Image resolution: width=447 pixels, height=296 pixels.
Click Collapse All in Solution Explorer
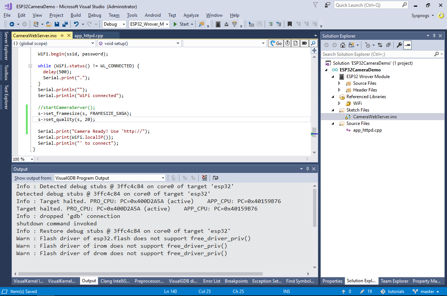tap(388, 45)
